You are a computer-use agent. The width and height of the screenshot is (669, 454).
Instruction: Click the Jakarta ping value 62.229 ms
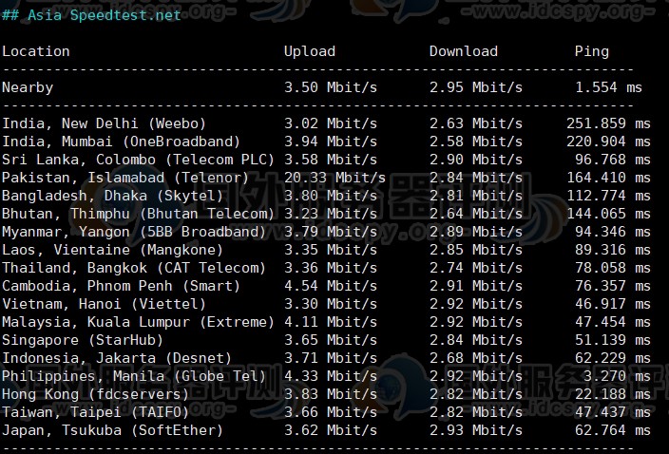[x=613, y=358]
